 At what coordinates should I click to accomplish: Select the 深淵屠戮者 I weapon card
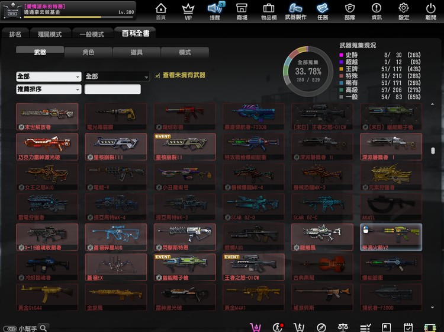point(391,147)
